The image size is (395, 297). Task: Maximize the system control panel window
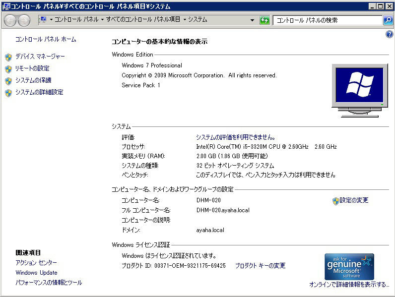(x=381, y=6)
